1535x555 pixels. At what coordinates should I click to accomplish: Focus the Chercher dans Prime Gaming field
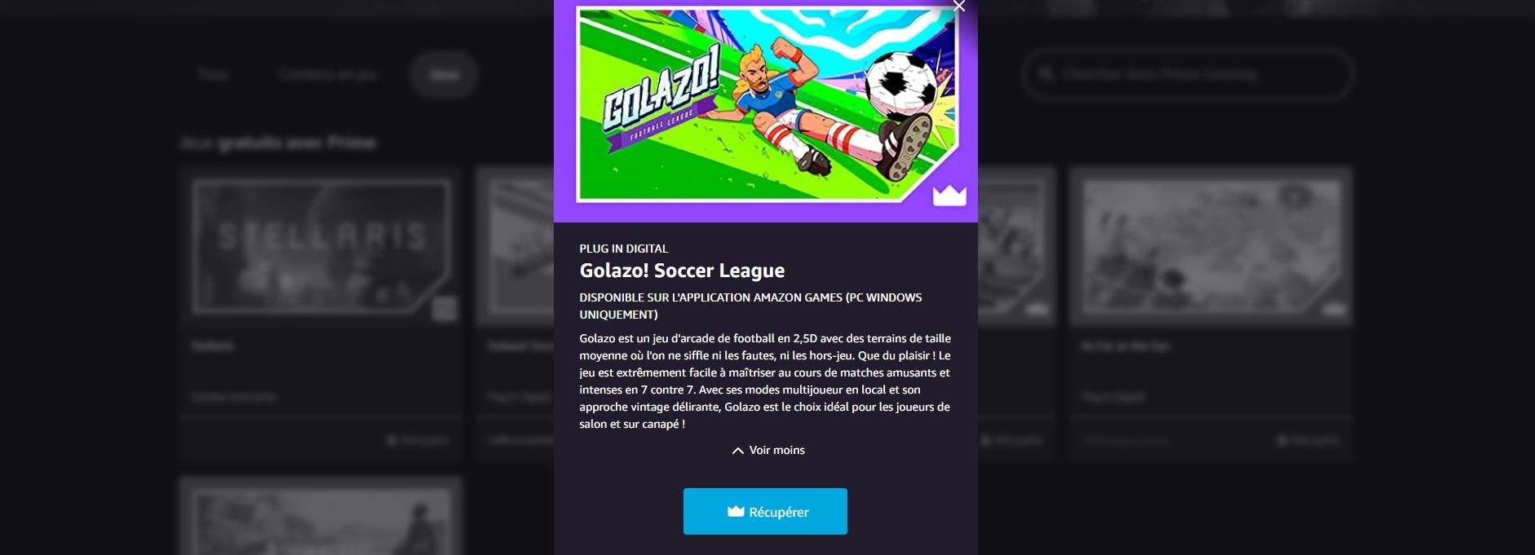pyautogui.click(x=1188, y=74)
